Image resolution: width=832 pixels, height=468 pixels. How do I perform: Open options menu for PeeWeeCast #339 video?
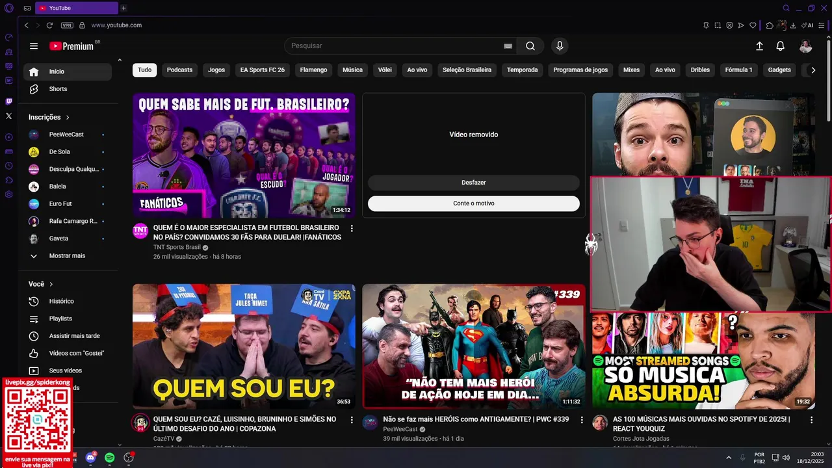coord(582,421)
